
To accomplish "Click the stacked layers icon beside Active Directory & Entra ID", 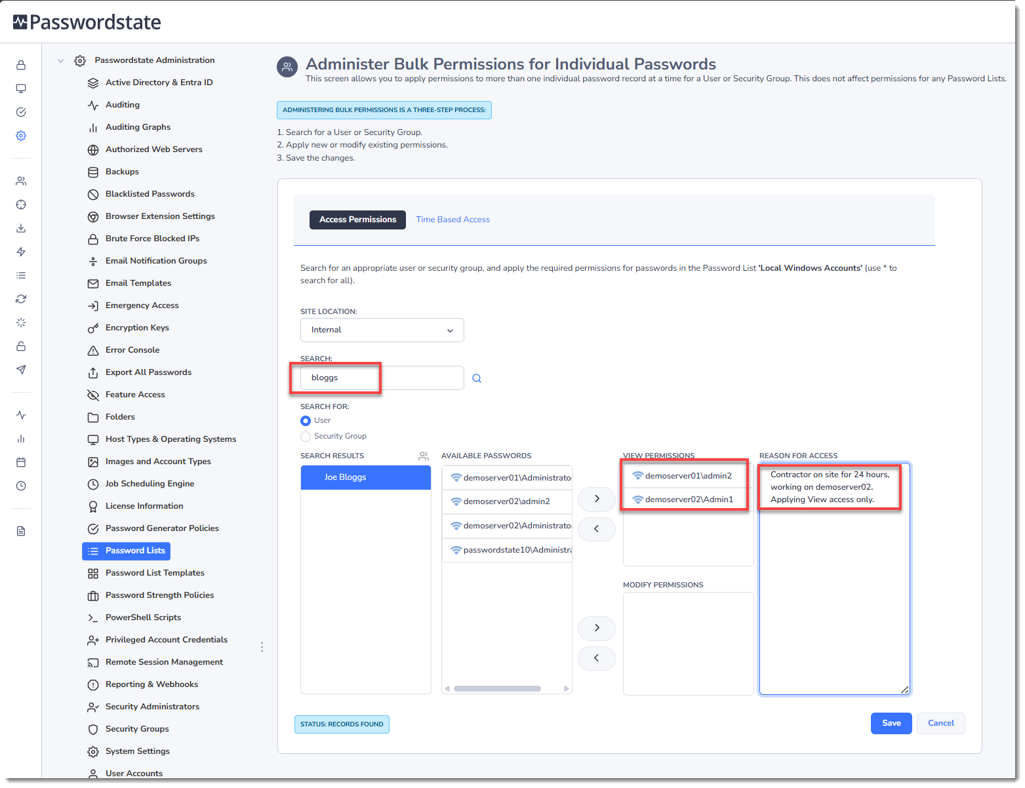I will 93,83.
